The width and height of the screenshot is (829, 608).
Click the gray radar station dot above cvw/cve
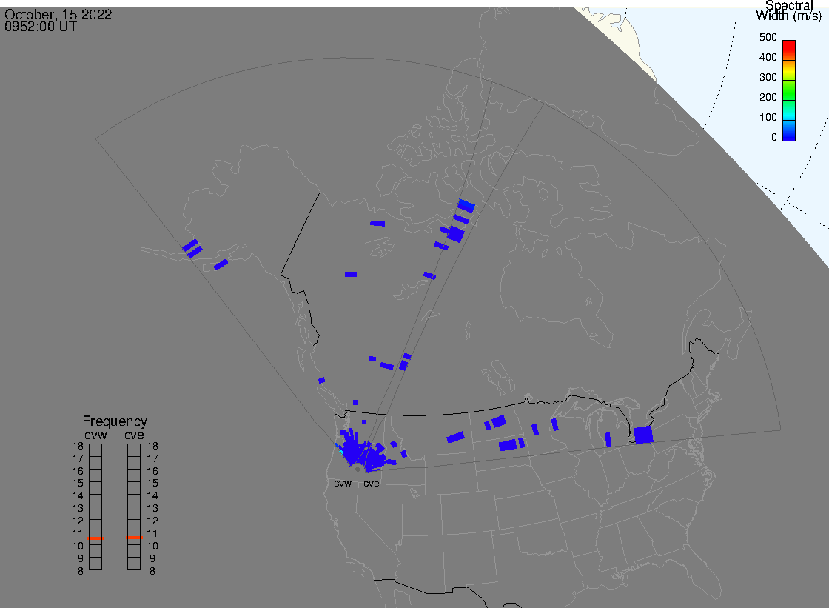[x=358, y=470]
